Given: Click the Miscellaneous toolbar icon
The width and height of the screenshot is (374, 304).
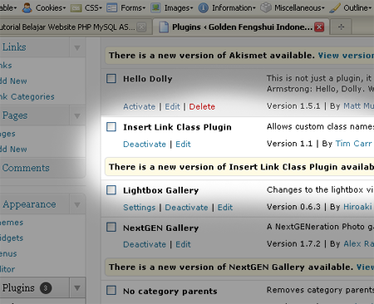Looking at the screenshot, I should (x=266, y=7).
